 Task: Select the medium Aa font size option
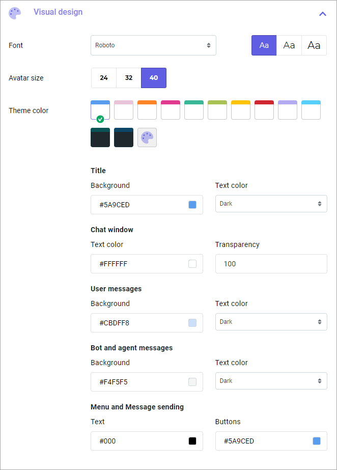click(289, 45)
